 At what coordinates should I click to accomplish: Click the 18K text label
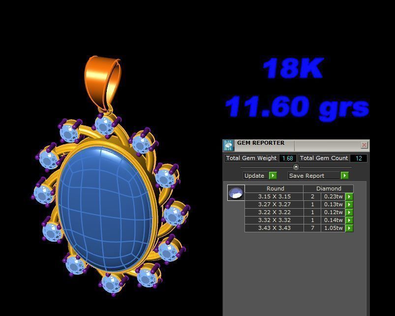(x=293, y=68)
